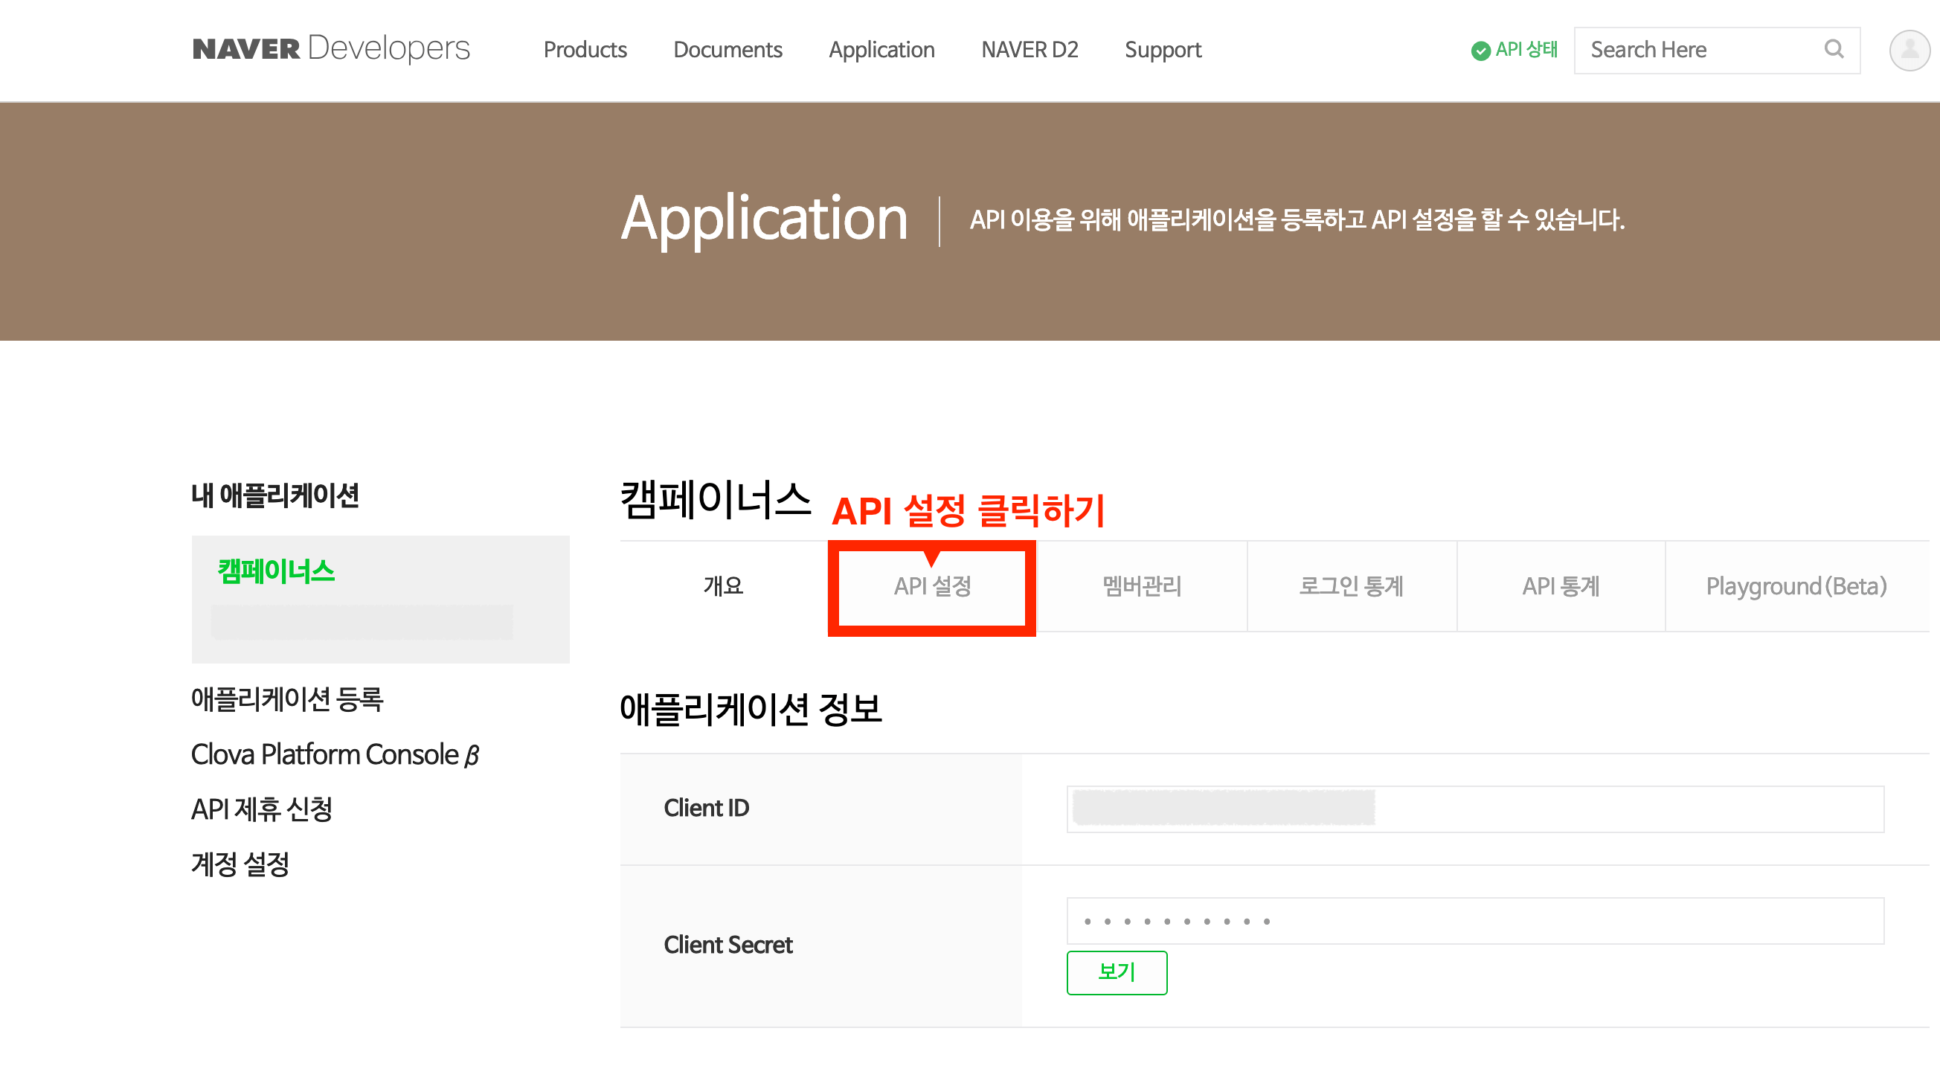Open API 제휴 신청 link
This screenshot has height=1066, width=1940.
coord(261,809)
